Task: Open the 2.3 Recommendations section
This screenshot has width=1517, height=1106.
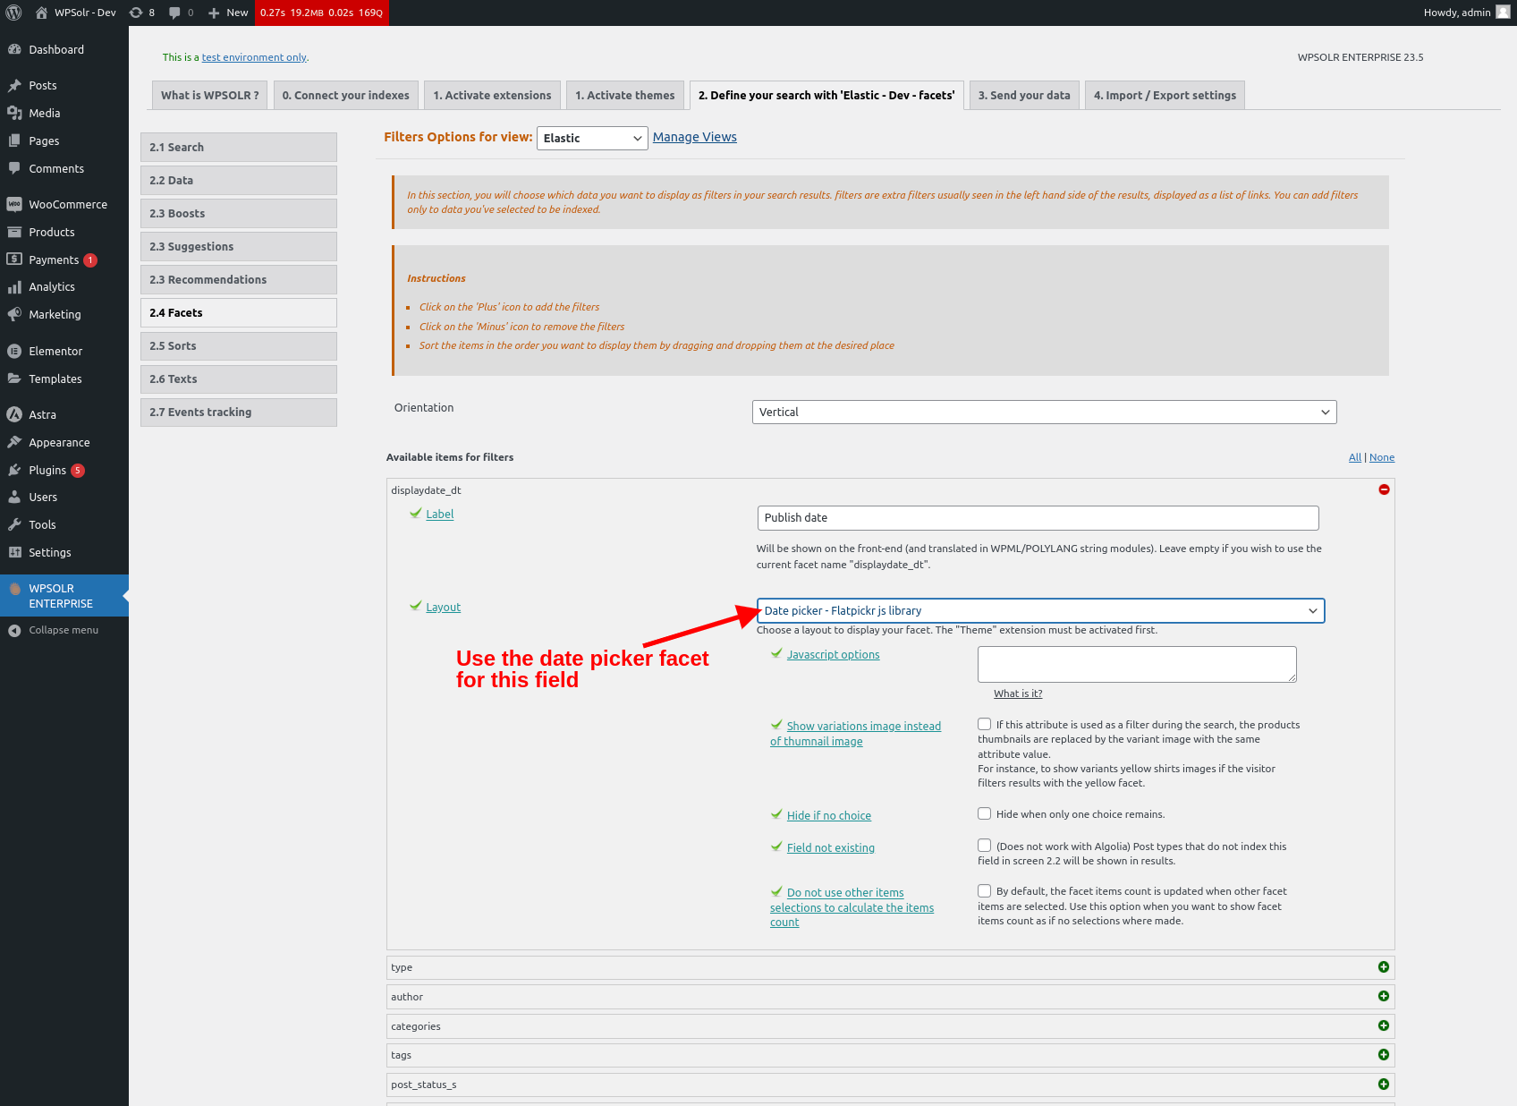Action: tap(239, 279)
